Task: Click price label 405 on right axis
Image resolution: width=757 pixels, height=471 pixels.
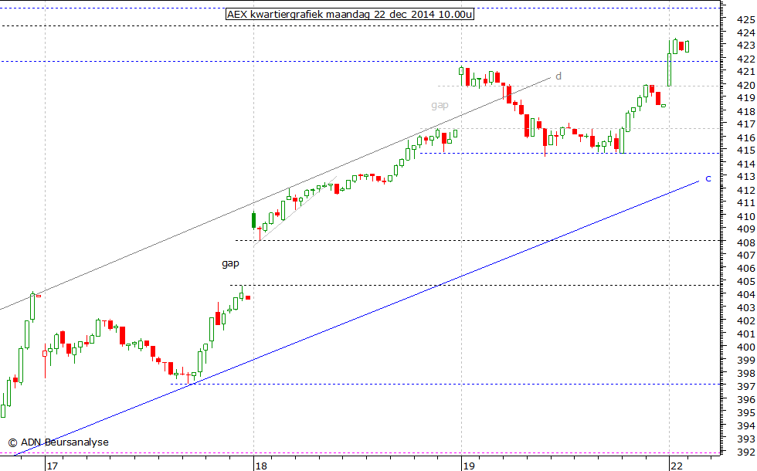Action: click(746, 281)
